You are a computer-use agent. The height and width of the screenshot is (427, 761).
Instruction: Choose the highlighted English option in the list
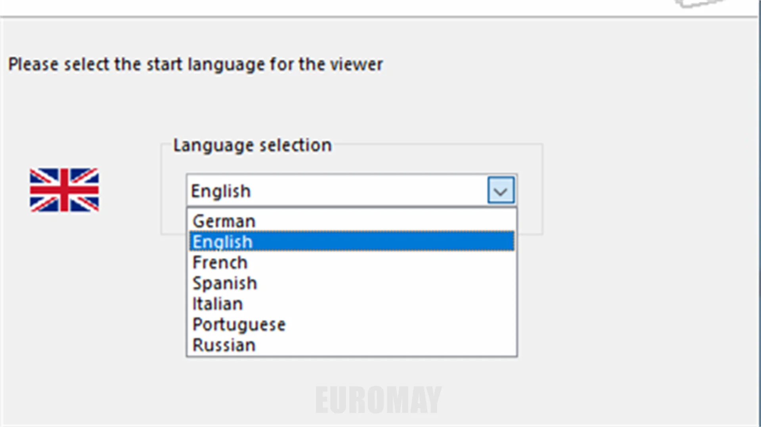tap(222, 242)
